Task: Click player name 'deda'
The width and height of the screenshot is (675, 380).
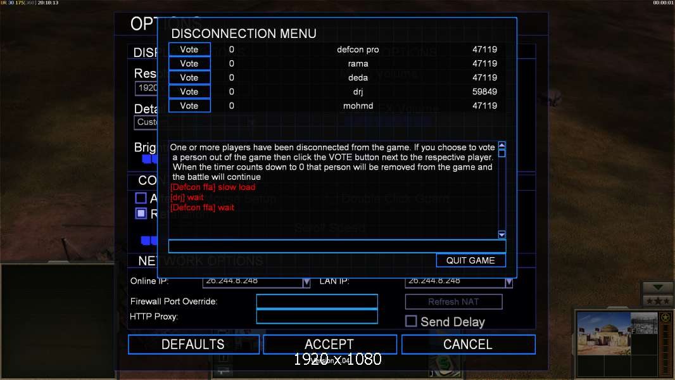Action: tap(358, 77)
